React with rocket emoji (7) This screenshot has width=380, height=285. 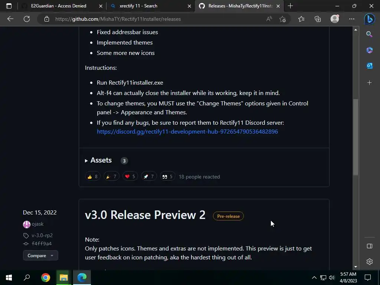tap(149, 177)
